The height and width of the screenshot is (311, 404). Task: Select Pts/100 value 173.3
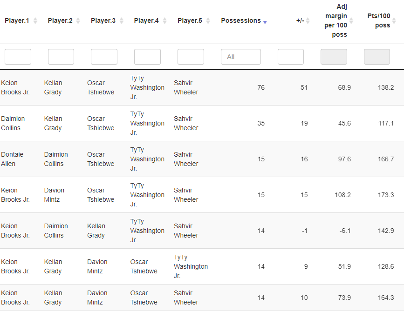pyautogui.click(x=386, y=195)
